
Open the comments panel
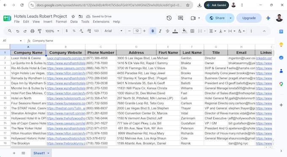tap(181, 18)
